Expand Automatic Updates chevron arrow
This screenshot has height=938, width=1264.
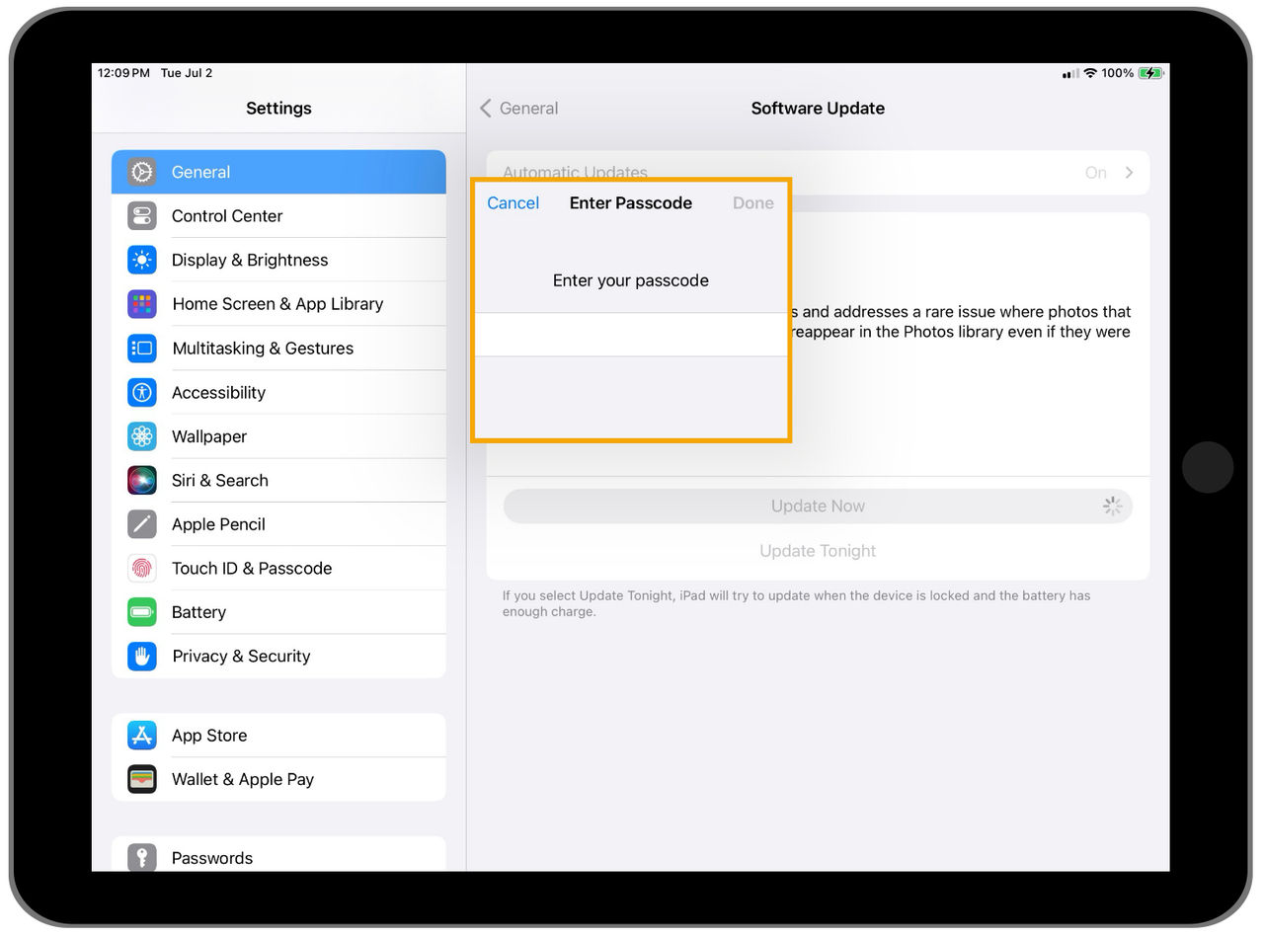coord(1129,173)
